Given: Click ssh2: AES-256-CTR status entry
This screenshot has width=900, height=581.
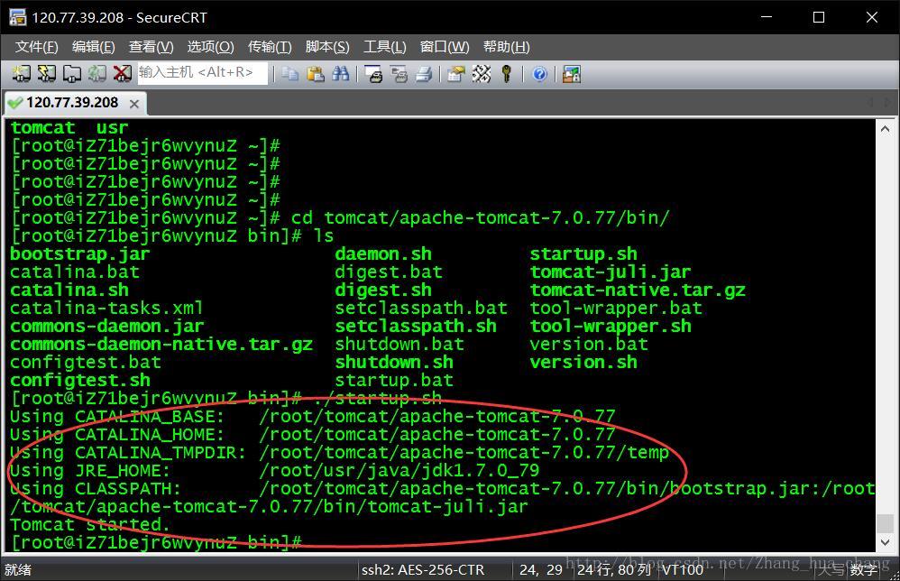Looking at the screenshot, I should click(422, 569).
